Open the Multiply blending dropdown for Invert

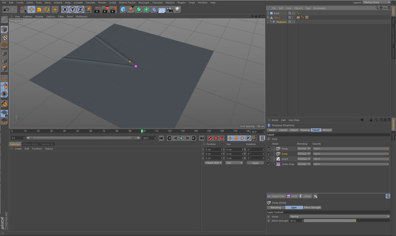coord(304,159)
